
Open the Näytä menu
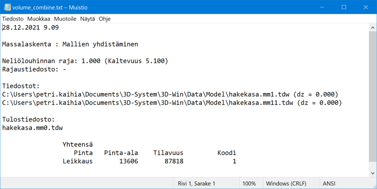pos(88,19)
